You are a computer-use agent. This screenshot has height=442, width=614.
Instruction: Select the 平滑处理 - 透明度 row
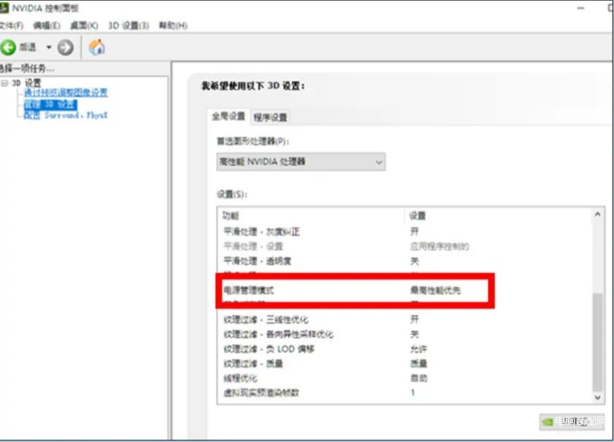[x=404, y=261]
